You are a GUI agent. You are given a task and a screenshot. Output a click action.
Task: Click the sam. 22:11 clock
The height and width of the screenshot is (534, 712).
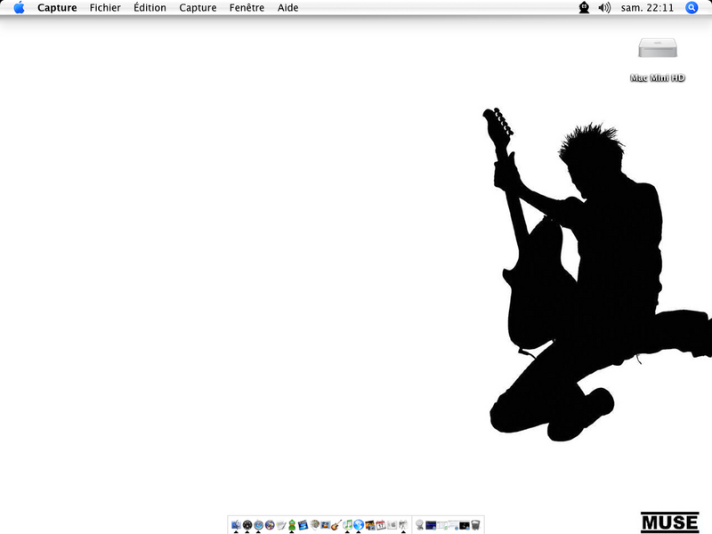648,8
